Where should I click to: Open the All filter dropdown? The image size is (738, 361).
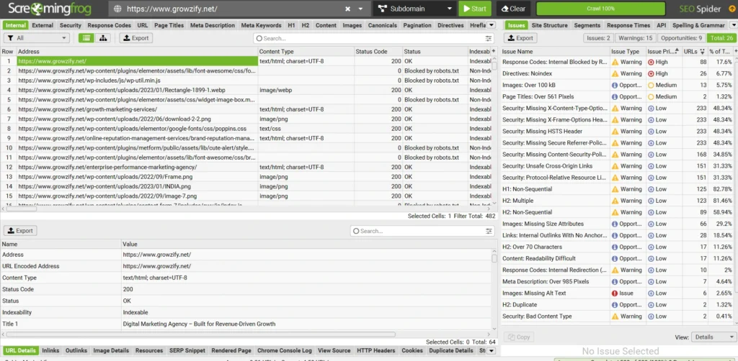37,38
